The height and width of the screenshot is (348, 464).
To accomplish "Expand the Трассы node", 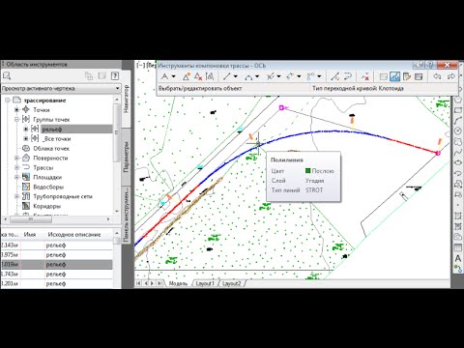I will pos(16,167).
